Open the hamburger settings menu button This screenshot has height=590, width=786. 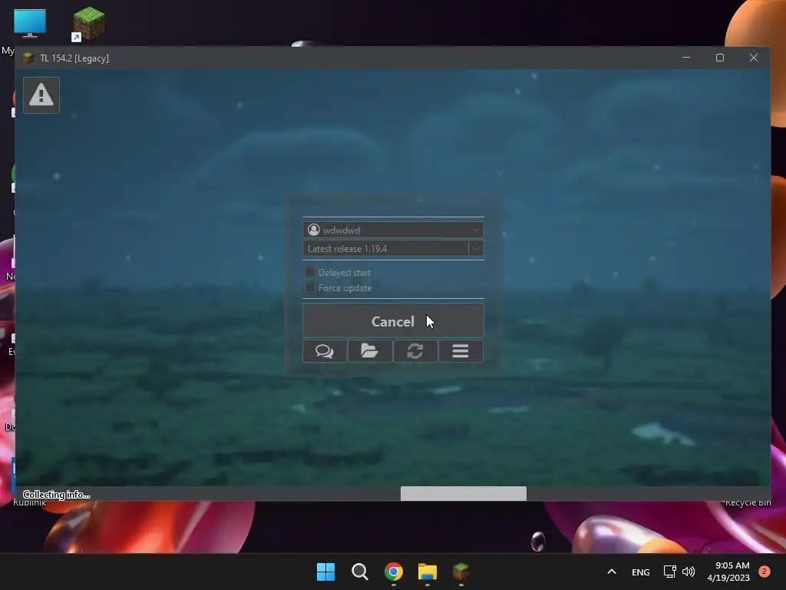tap(461, 351)
